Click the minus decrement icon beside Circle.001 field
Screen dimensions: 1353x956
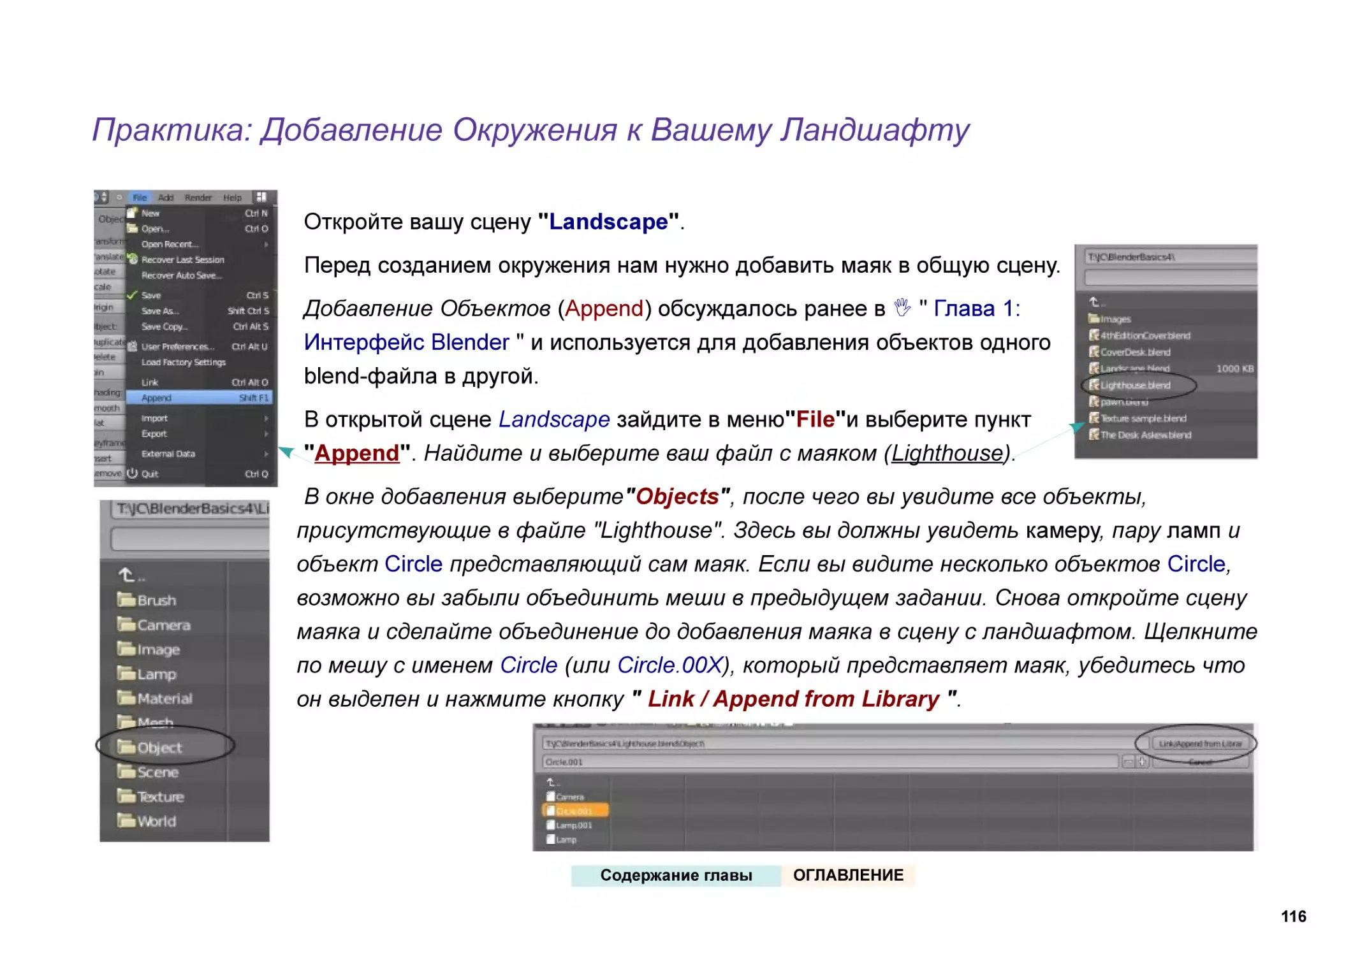pyautogui.click(x=1128, y=762)
